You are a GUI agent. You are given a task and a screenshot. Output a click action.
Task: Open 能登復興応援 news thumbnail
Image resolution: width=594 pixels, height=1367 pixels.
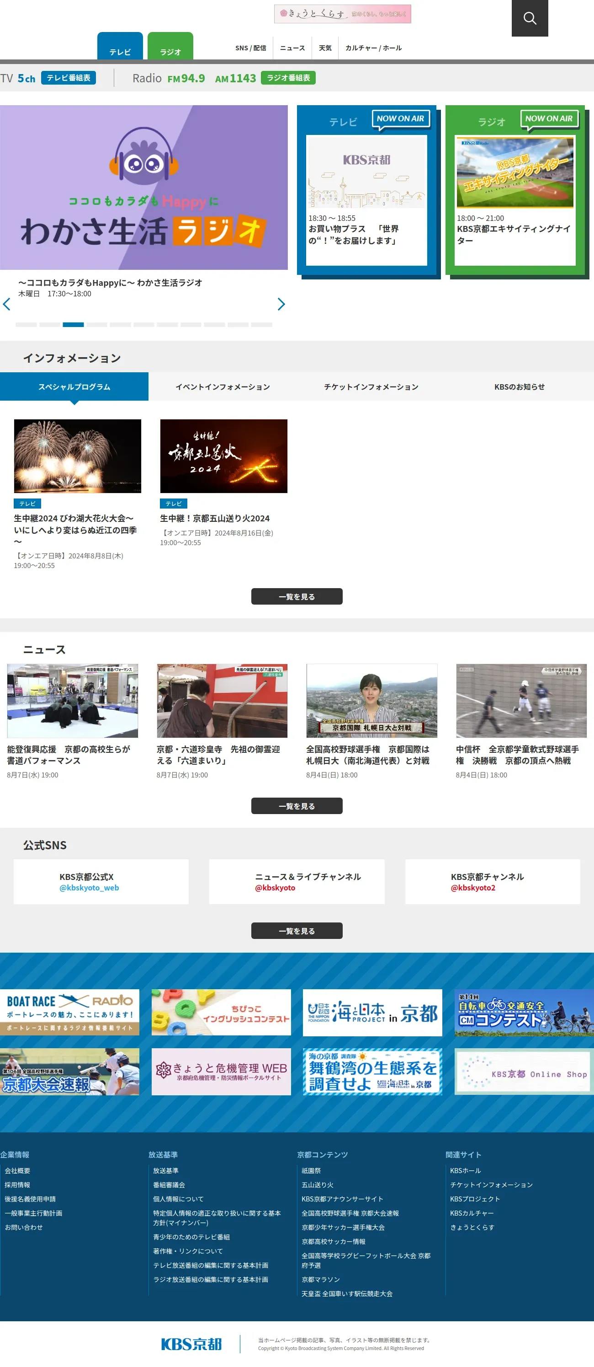[x=73, y=701]
